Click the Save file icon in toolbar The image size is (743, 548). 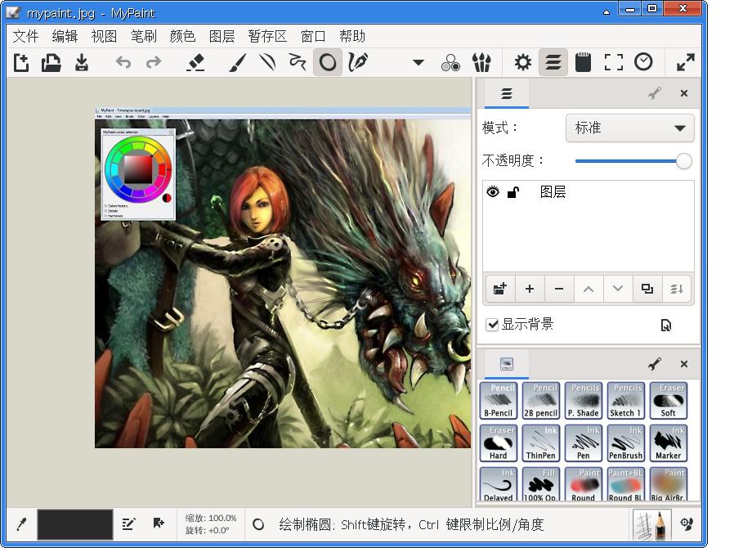coord(82,62)
